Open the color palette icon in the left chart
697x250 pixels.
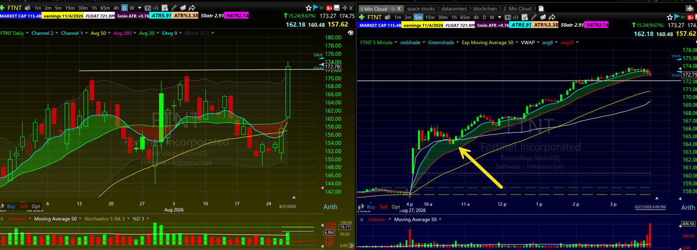[x=351, y=32]
